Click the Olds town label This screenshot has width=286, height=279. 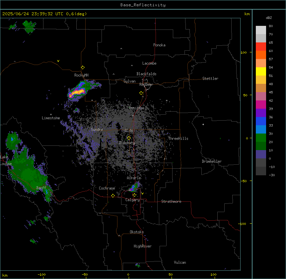point(129,131)
